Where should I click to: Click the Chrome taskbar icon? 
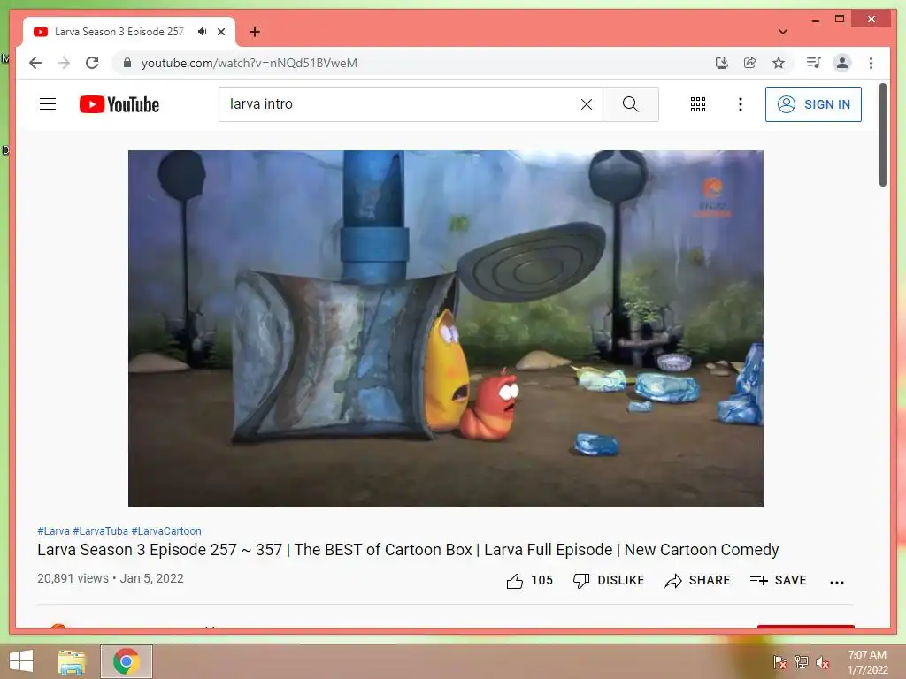tap(127, 661)
